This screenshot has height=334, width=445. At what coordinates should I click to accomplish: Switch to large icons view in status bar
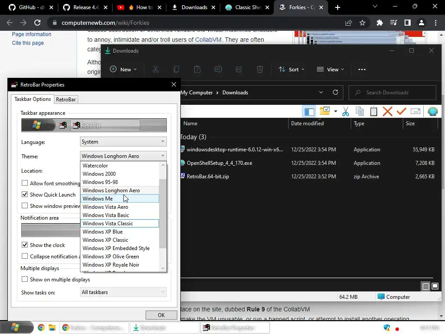tap(435, 286)
